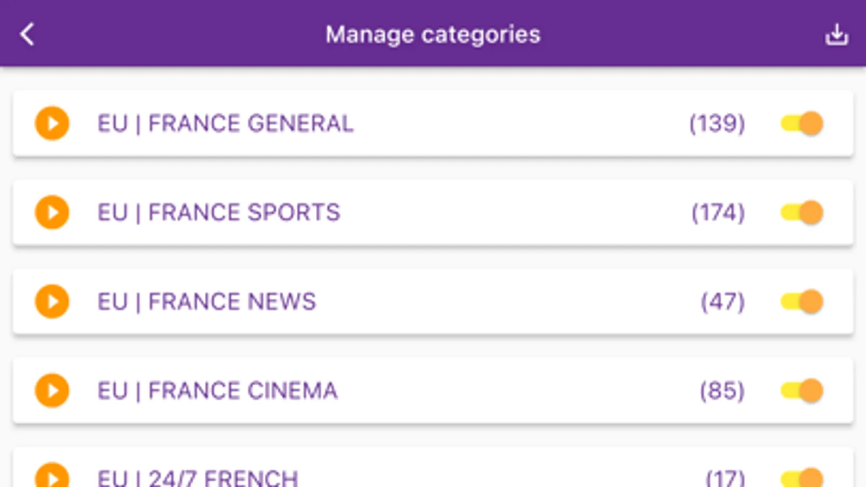Click the (139) channel count
Viewport: 866px width, 487px height.
[x=717, y=123]
